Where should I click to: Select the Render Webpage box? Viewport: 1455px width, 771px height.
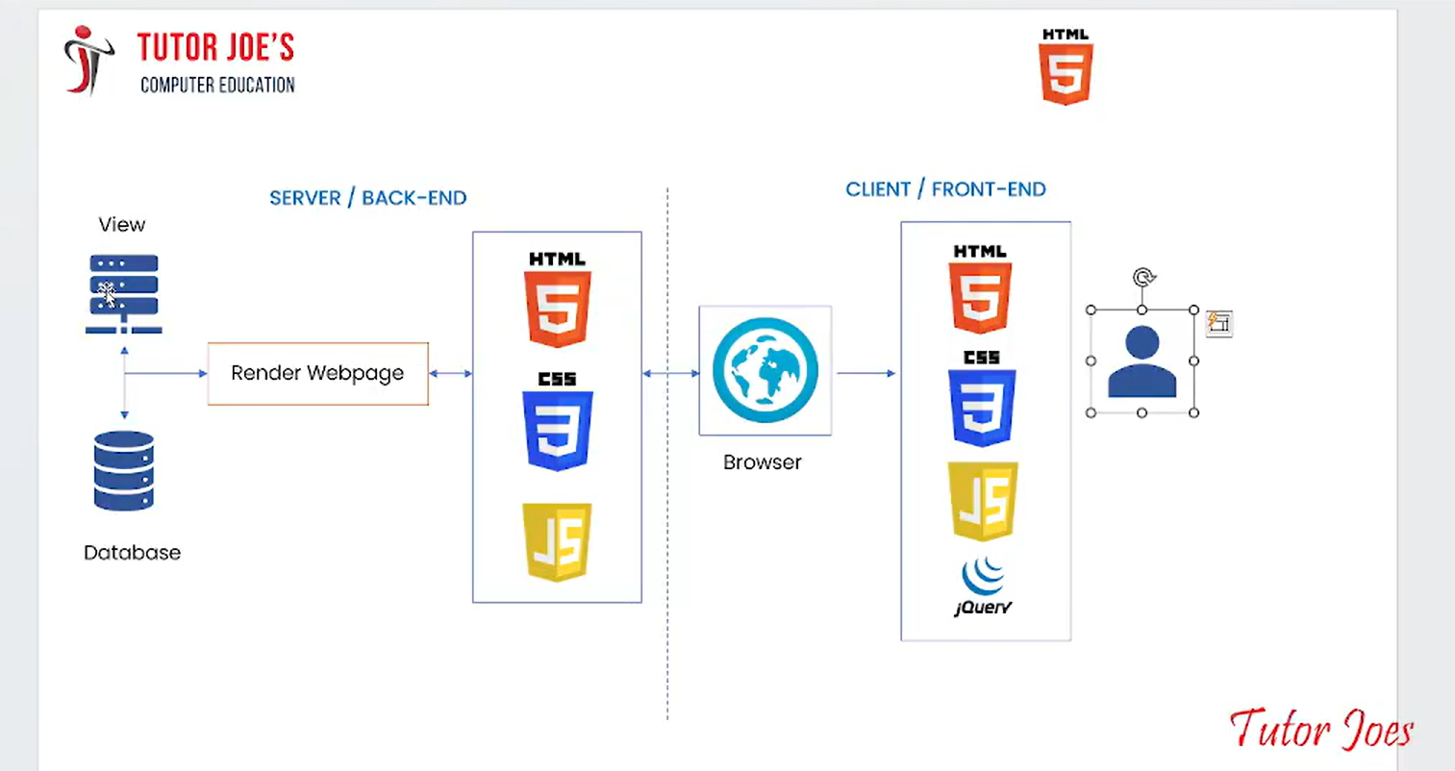coord(318,373)
